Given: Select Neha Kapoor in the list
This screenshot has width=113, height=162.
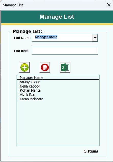Looking at the screenshot, I should coord(58,86).
